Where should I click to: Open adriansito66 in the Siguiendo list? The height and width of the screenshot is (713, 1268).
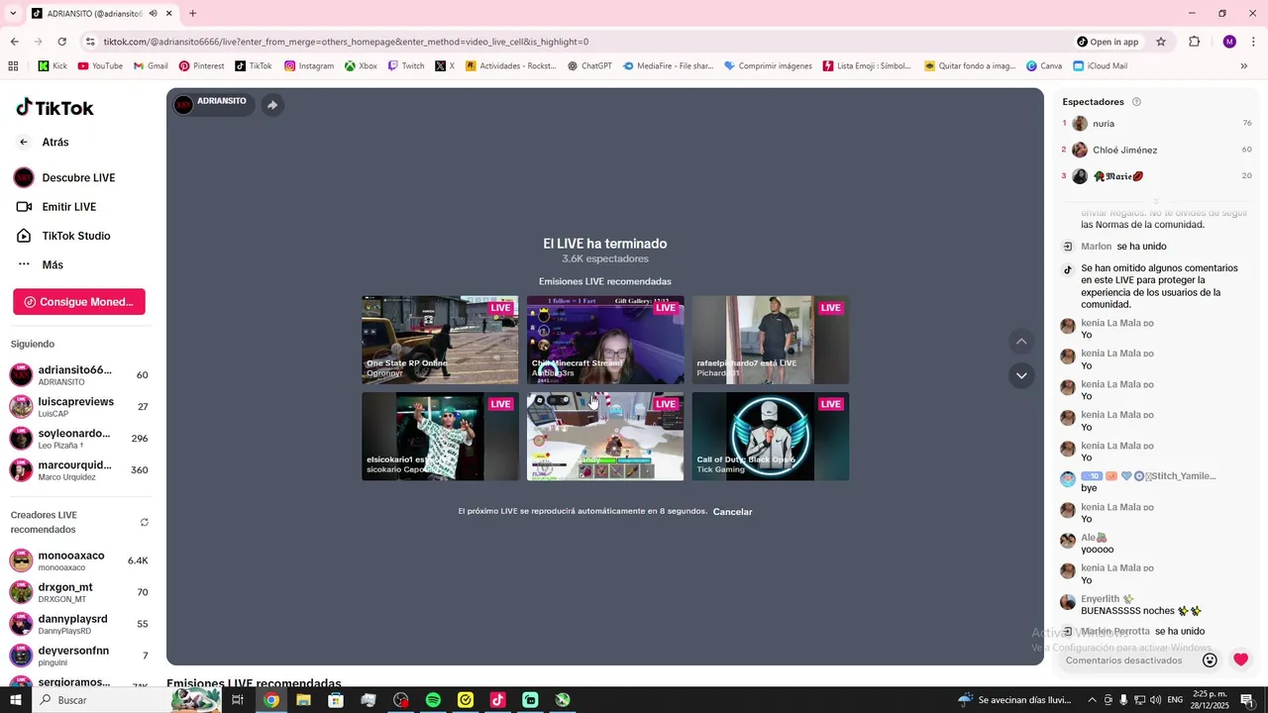click(79, 375)
